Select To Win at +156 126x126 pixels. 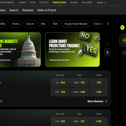point(99,92)
